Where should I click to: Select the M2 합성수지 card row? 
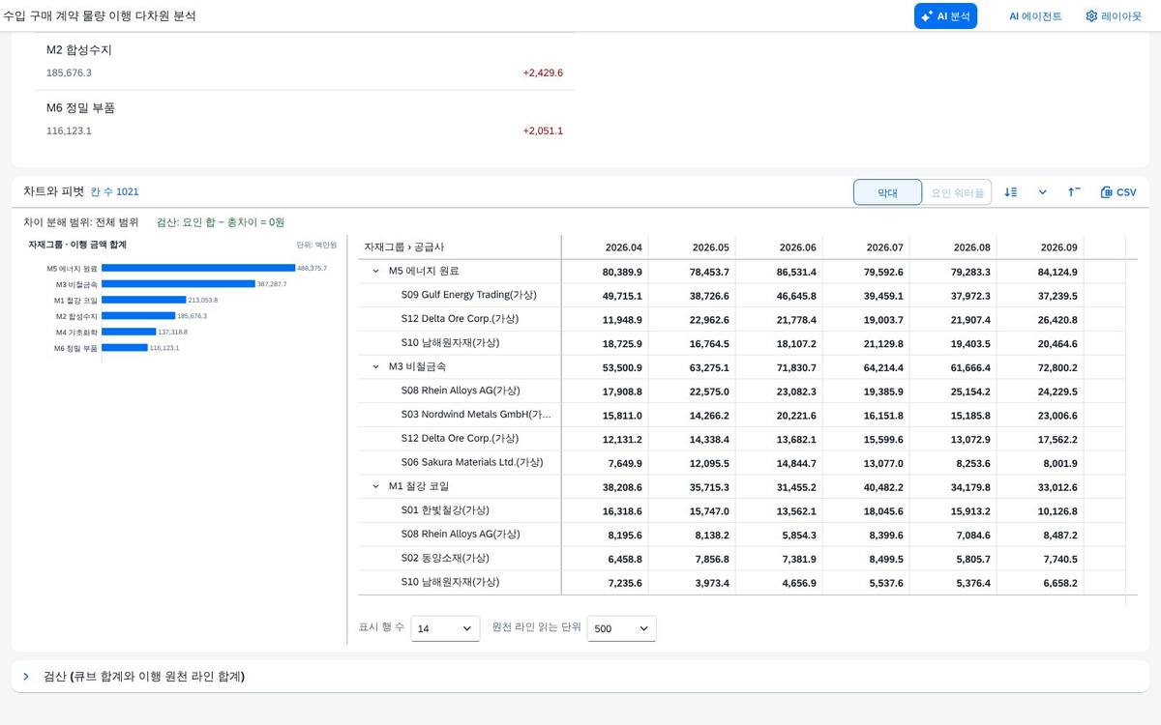click(305, 61)
